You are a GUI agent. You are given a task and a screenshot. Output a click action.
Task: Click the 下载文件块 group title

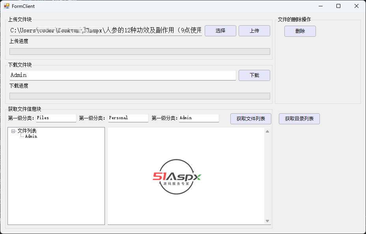[x=20, y=65]
